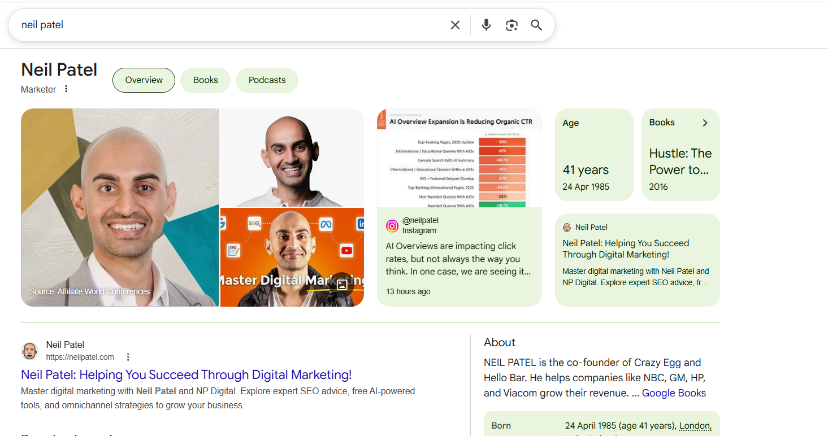The image size is (828, 436).
Task: Switch to the Books tab
Action: (x=206, y=80)
